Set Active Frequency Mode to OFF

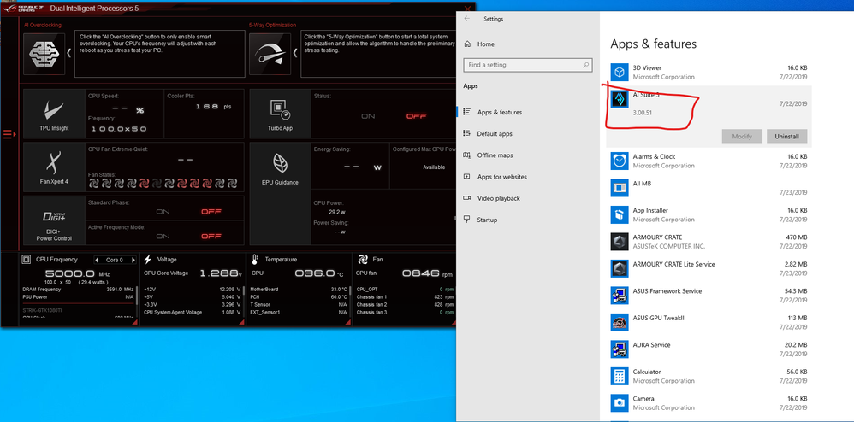pyautogui.click(x=211, y=236)
